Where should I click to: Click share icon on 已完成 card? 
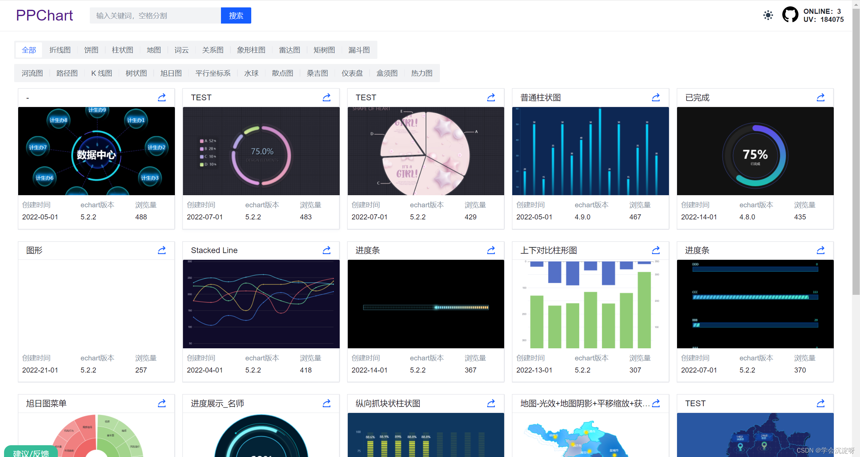coord(820,98)
